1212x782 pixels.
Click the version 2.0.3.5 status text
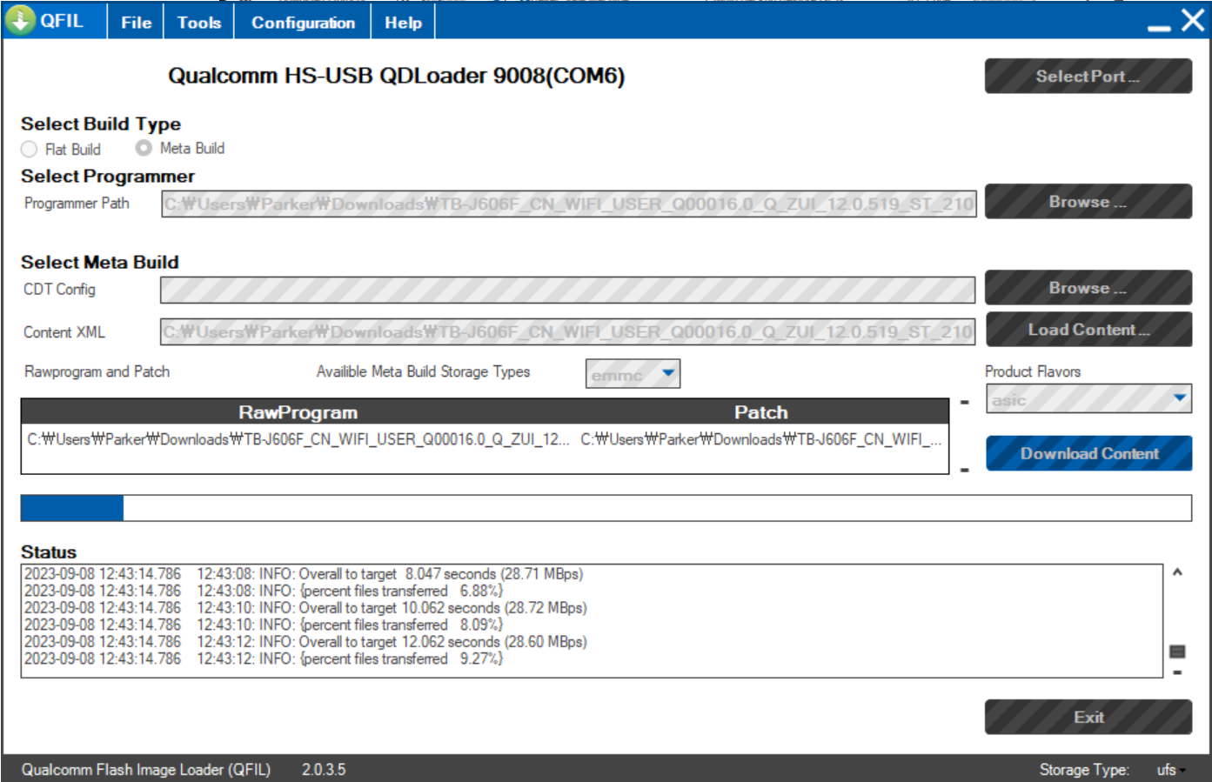pyautogui.click(x=324, y=770)
